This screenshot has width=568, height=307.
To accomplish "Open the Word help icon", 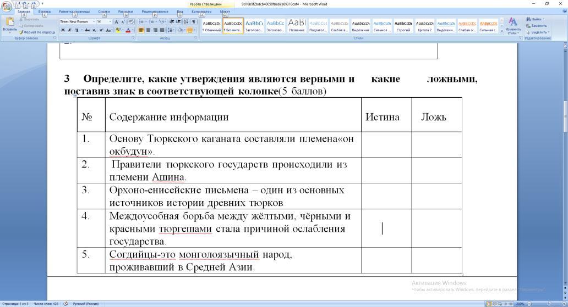I will pyautogui.click(x=564, y=11).
